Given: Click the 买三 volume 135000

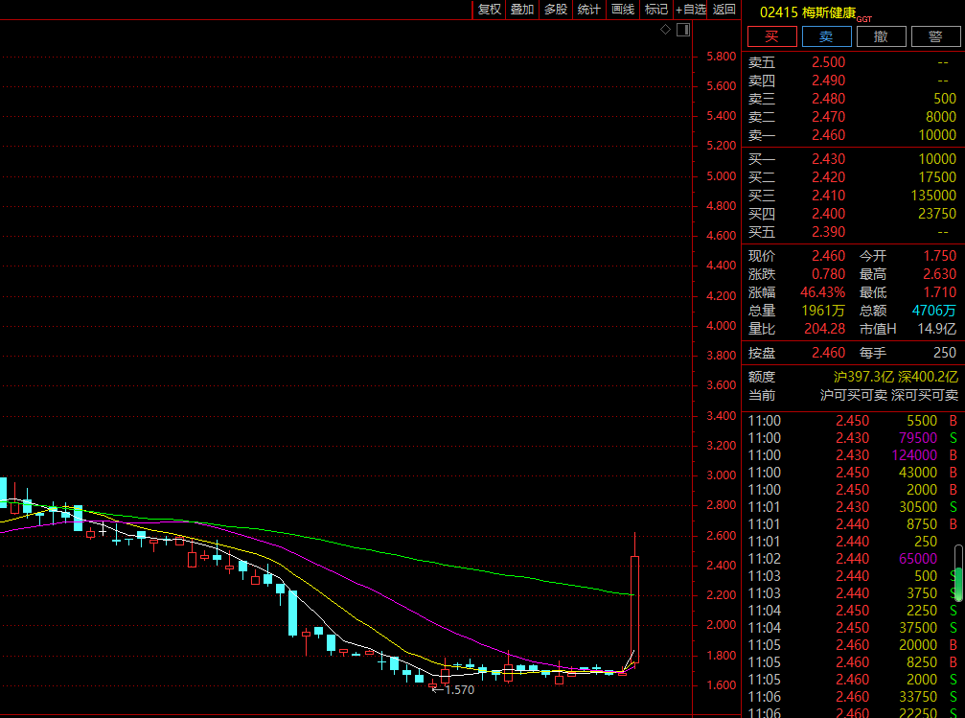Looking at the screenshot, I should [933, 196].
